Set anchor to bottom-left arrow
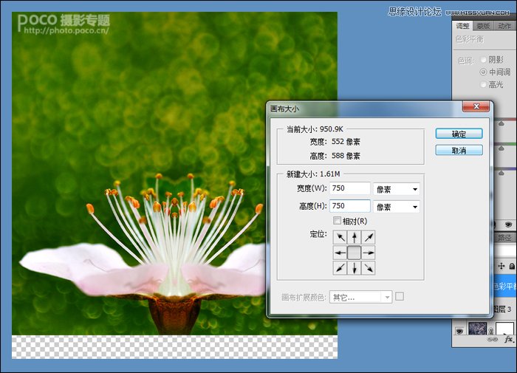The image size is (517, 373). tap(340, 268)
